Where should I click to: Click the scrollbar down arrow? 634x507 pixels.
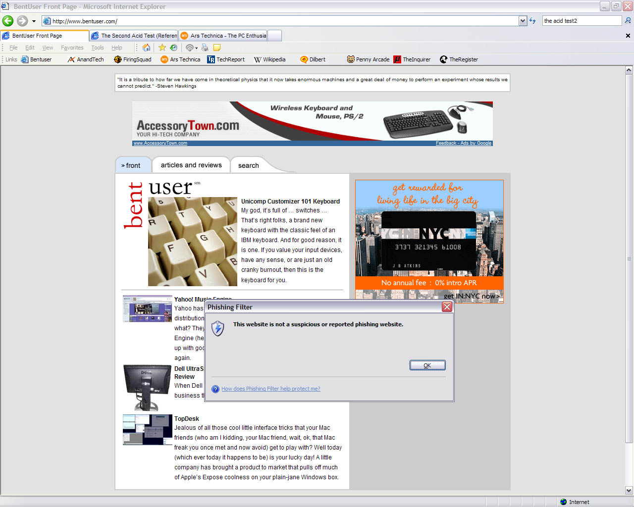point(629,491)
